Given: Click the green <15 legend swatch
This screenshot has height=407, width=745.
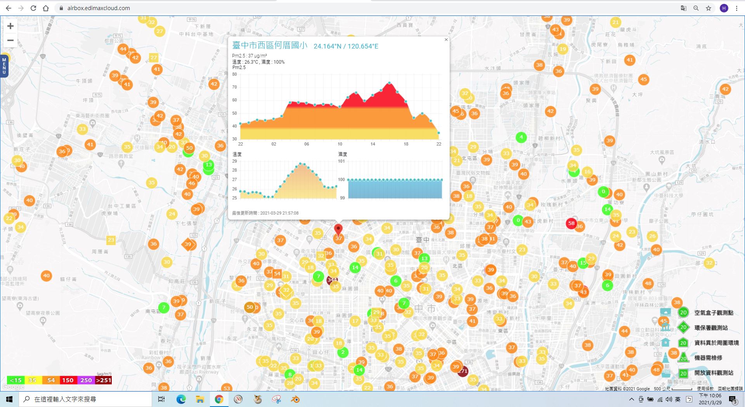Looking at the screenshot, I should [16, 380].
